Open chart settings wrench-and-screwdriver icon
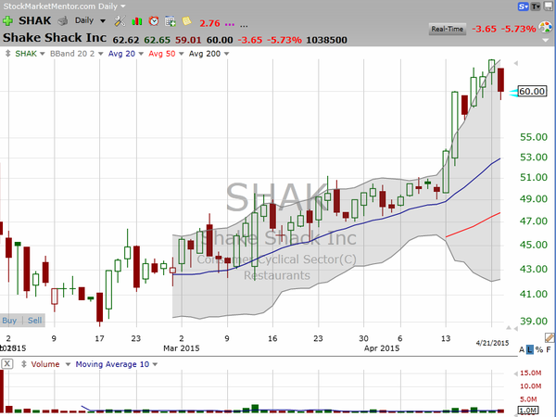The height and width of the screenshot is (417, 556). coord(120,21)
